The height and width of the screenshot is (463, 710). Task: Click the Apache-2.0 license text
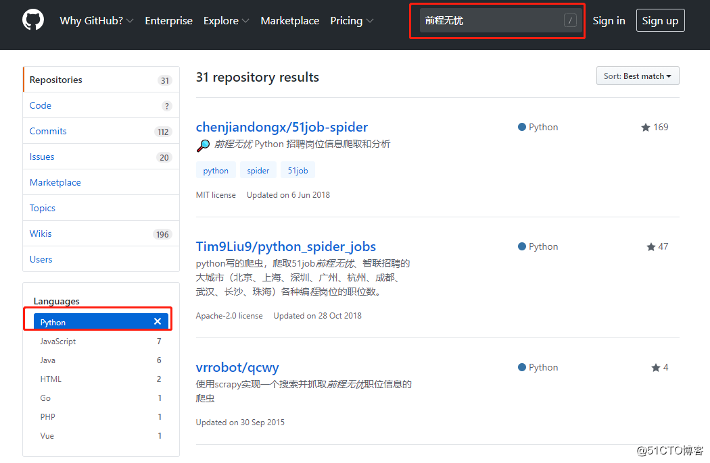[229, 316]
